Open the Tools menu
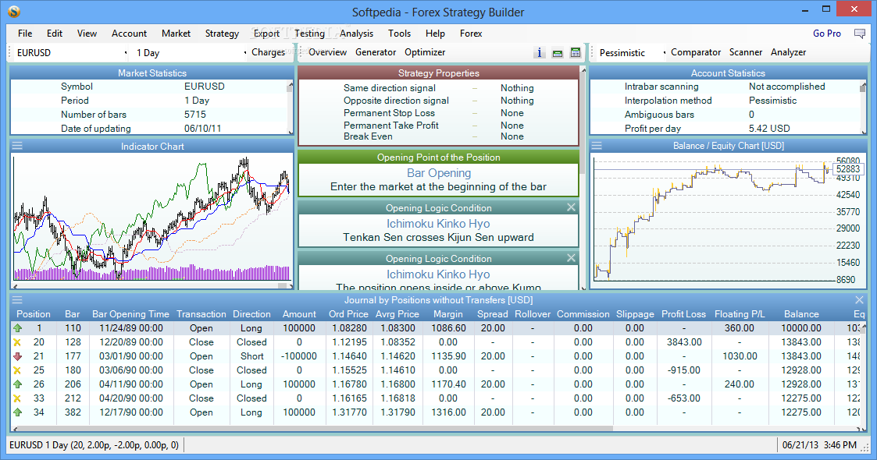The height and width of the screenshot is (460, 877). tap(399, 34)
